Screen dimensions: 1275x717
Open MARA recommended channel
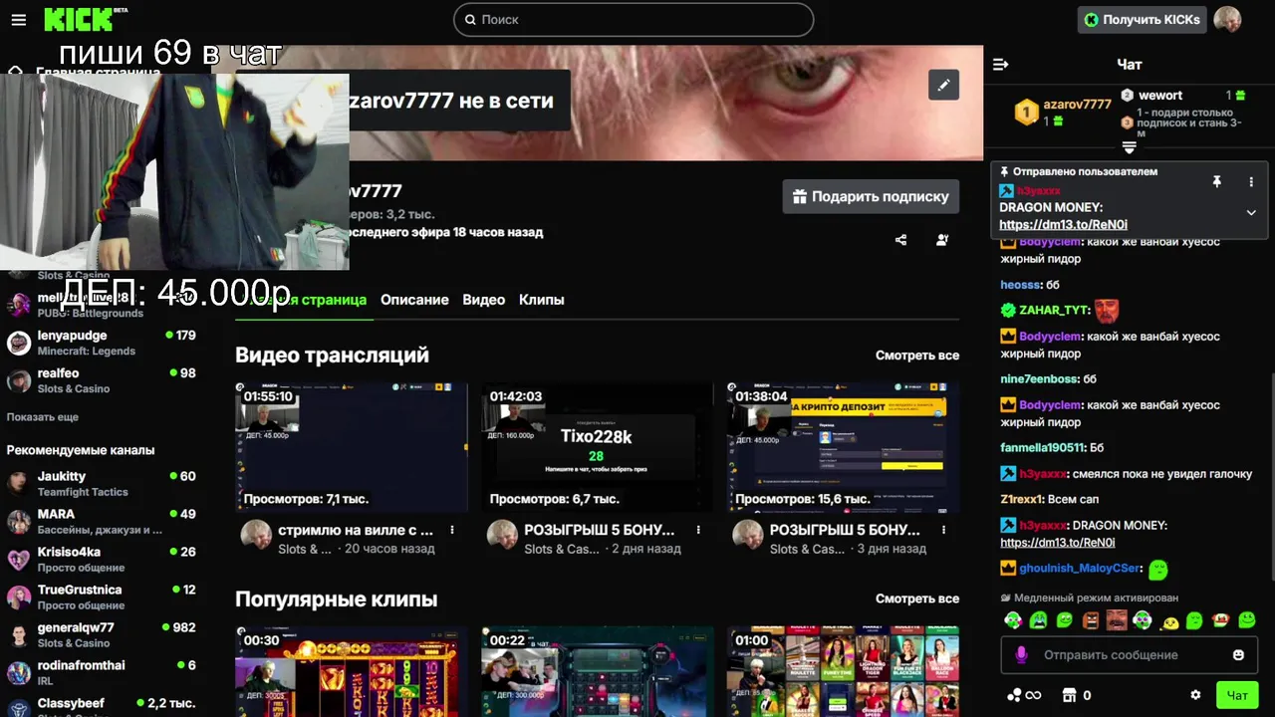point(102,521)
